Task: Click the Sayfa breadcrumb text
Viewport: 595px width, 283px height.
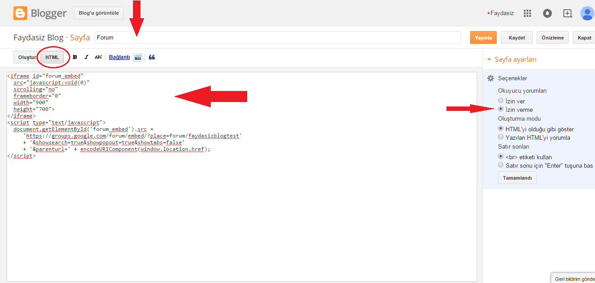Action: pyautogui.click(x=80, y=38)
